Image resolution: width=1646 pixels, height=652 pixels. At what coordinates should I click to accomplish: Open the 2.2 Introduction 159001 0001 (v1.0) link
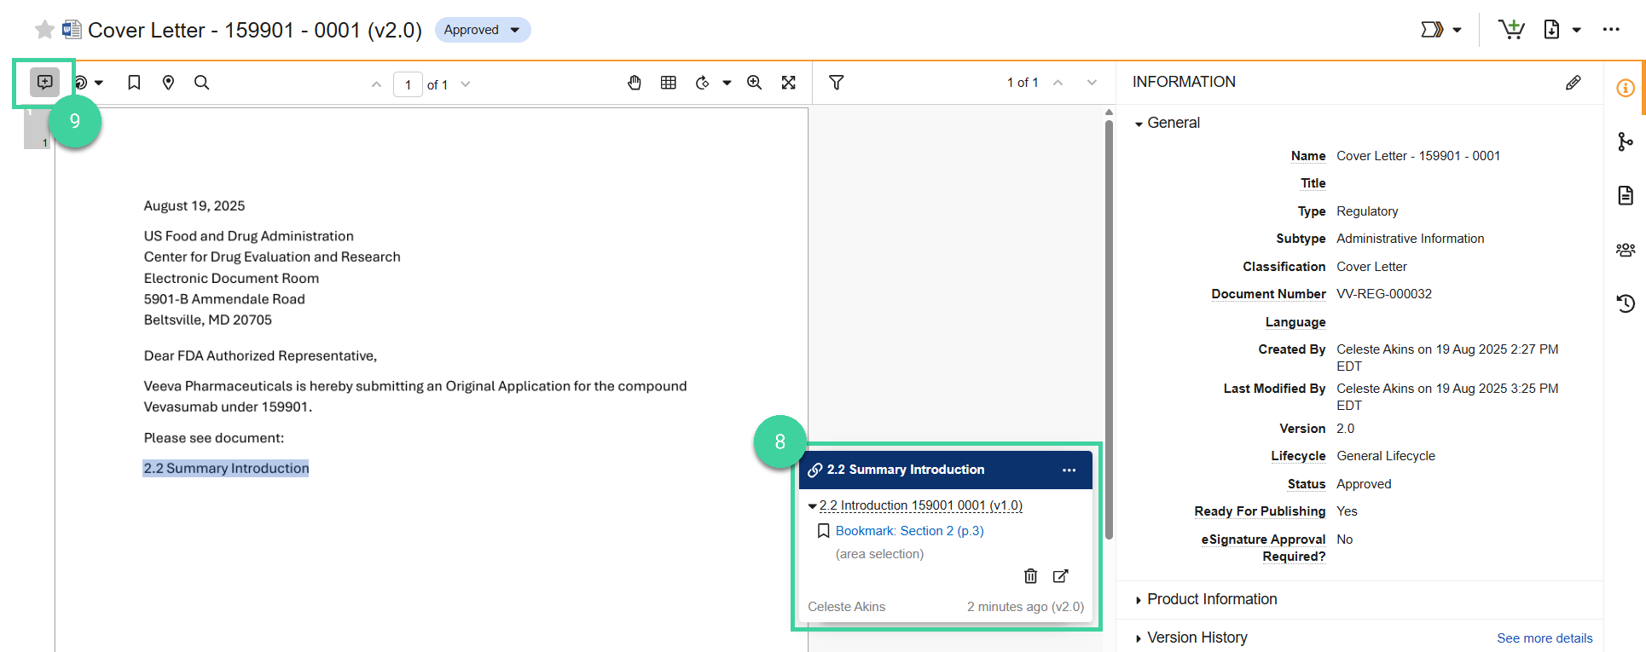[x=921, y=505]
